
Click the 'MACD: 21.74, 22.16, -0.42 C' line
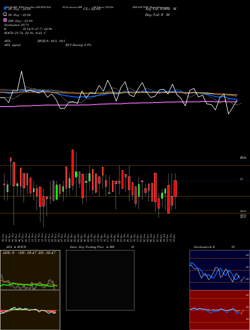point(25,33)
